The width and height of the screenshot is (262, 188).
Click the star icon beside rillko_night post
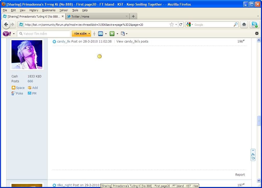(x=54, y=185)
